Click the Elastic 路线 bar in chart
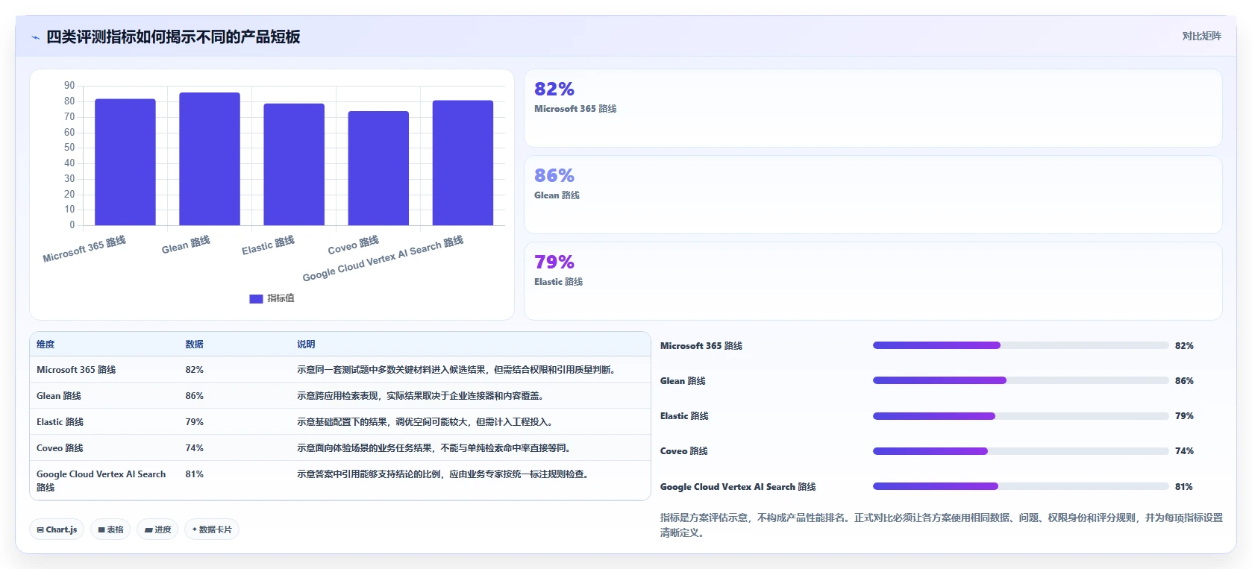The image size is (1252, 569). (294, 164)
